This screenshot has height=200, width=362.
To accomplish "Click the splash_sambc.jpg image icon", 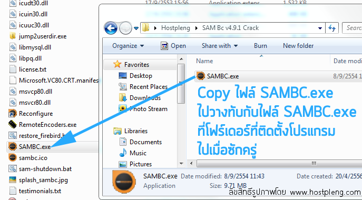I will coord(13,179).
